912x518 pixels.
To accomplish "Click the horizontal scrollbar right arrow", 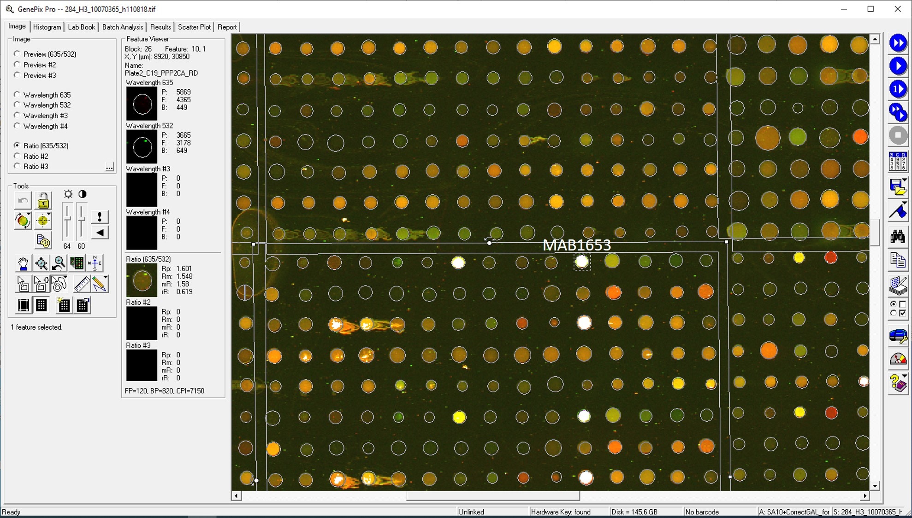I will coord(865,496).
